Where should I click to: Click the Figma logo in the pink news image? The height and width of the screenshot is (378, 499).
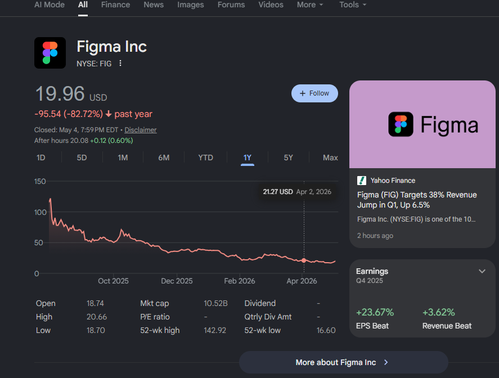(401, 124)
